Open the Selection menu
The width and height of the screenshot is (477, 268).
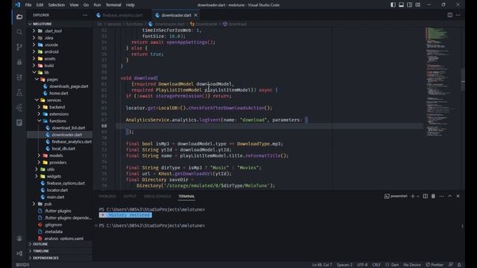tap(57, 5)
